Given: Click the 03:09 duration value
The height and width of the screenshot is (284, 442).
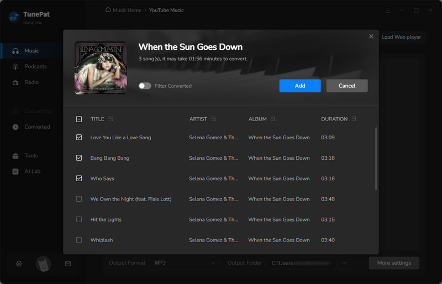Looking at the screenshot, I should tap(328, 138).
